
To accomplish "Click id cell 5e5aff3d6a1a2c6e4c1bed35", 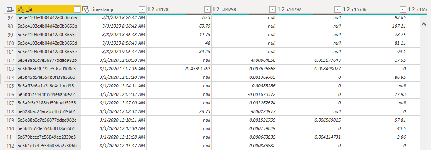I will point(46,86).
